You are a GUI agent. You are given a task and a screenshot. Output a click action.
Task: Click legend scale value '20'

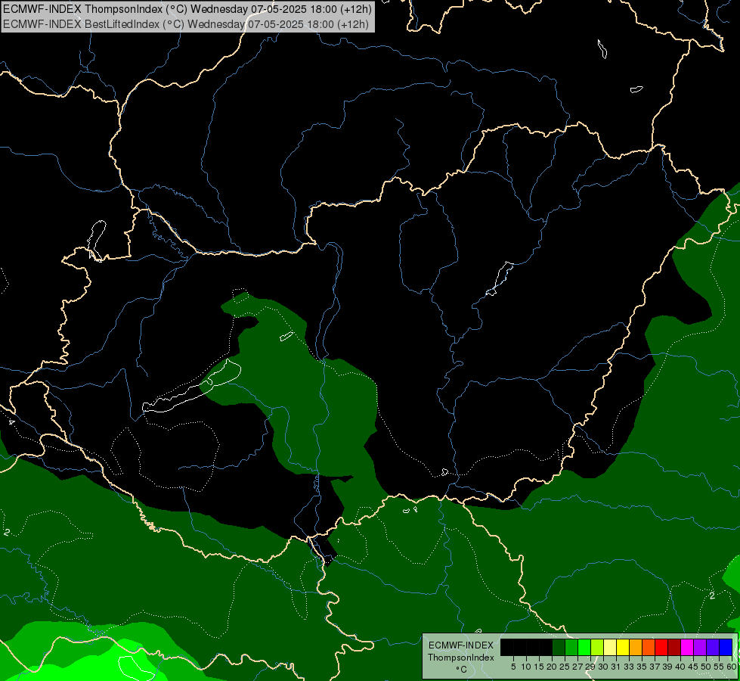click(552, 667)
